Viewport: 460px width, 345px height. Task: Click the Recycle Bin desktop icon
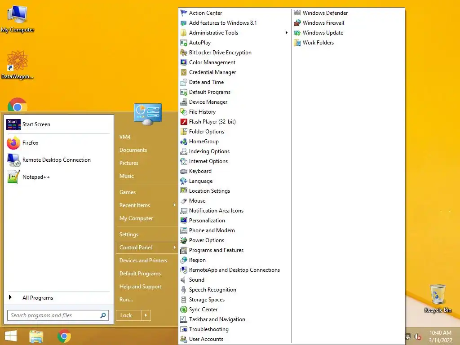(x=438, y=298)
